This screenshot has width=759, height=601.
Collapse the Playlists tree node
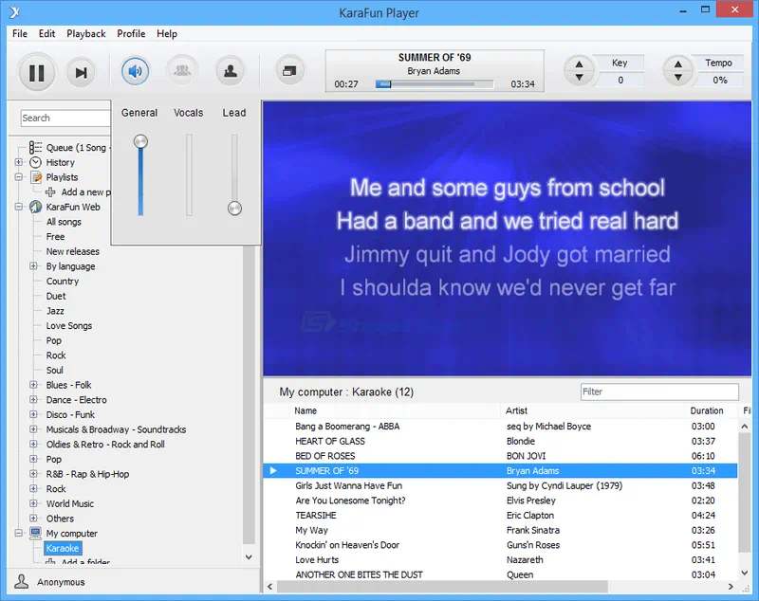pos(18,177)
